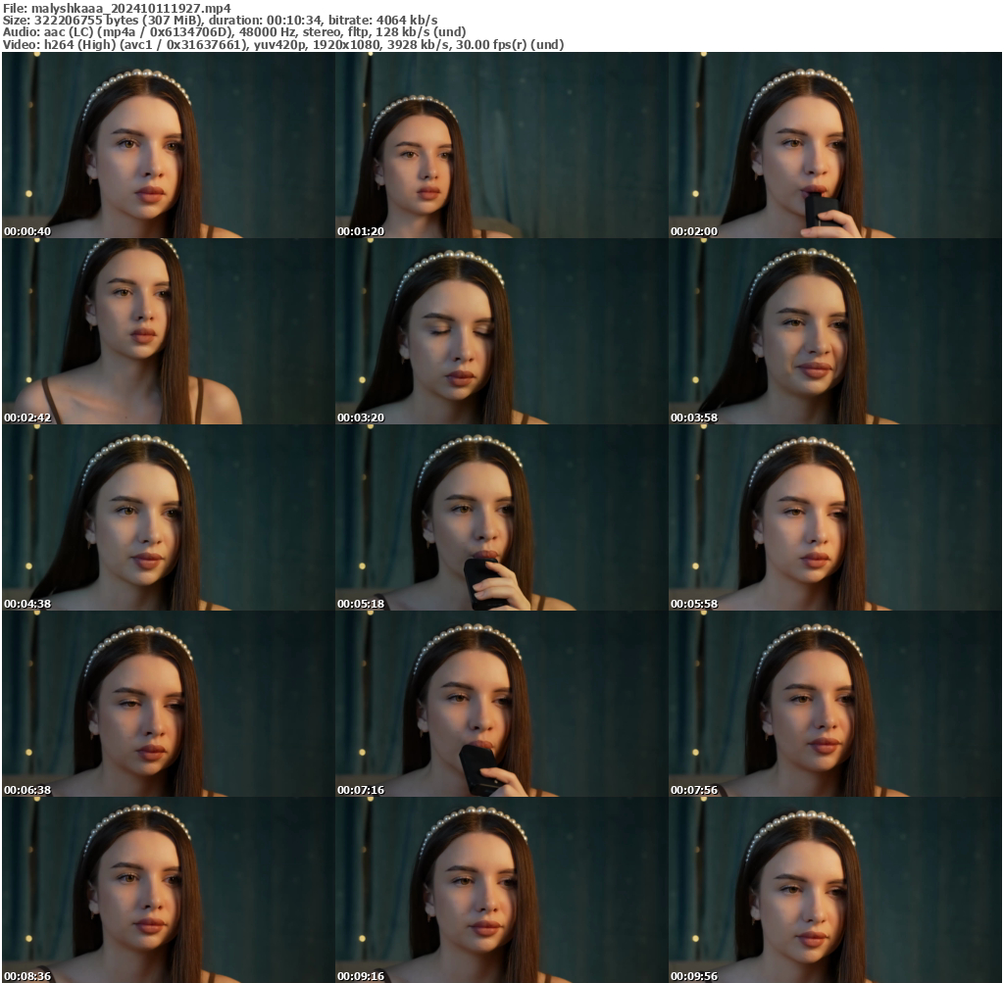Open the final frame at 00:09:56
The height and width of the screenshot is (983, 1004).
pyautogui.click(x=834, y=889)
